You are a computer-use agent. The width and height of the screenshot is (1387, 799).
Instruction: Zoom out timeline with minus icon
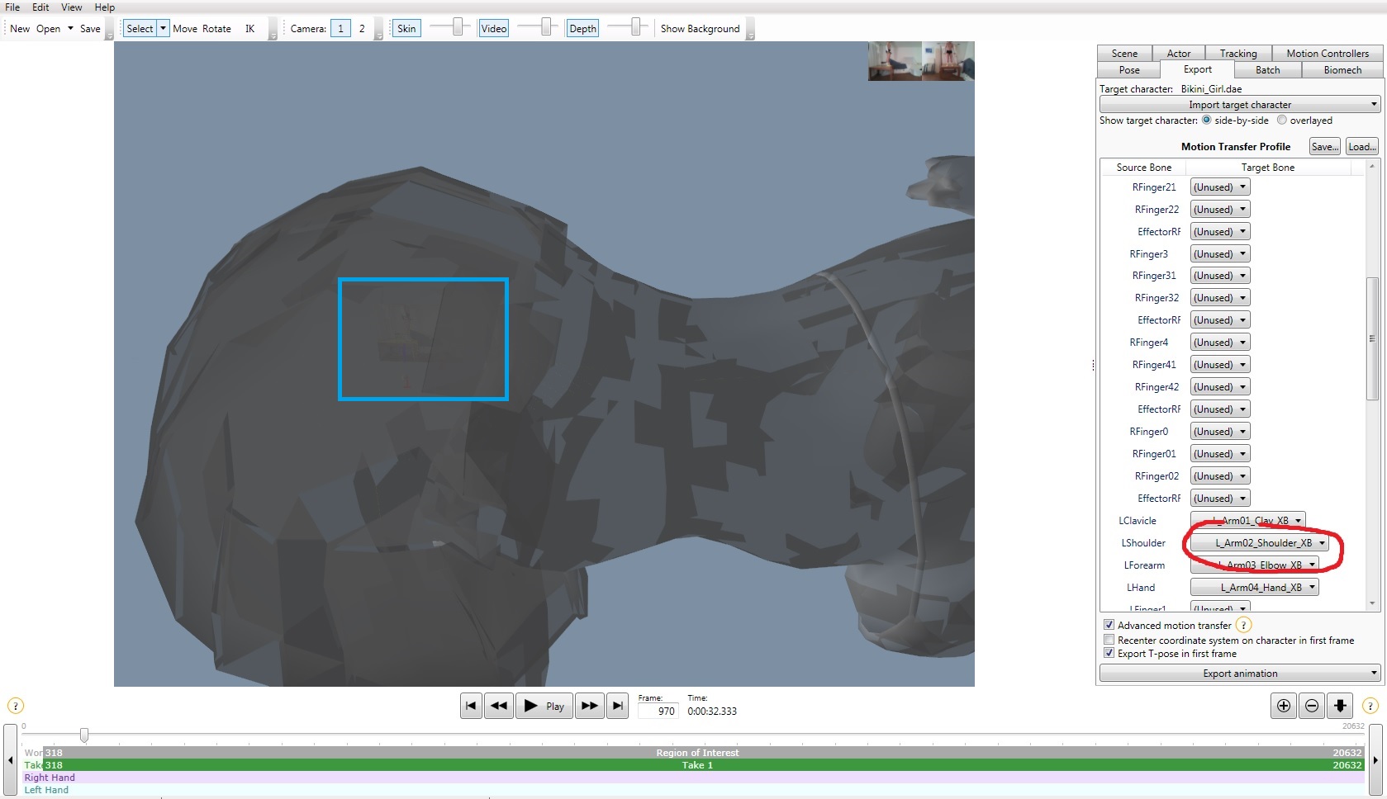(x=1312, y=706)
